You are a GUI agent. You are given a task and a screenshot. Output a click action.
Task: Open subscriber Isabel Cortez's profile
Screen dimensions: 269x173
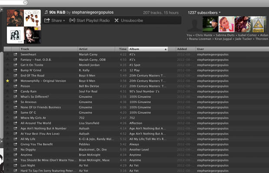tap(247, 35)
